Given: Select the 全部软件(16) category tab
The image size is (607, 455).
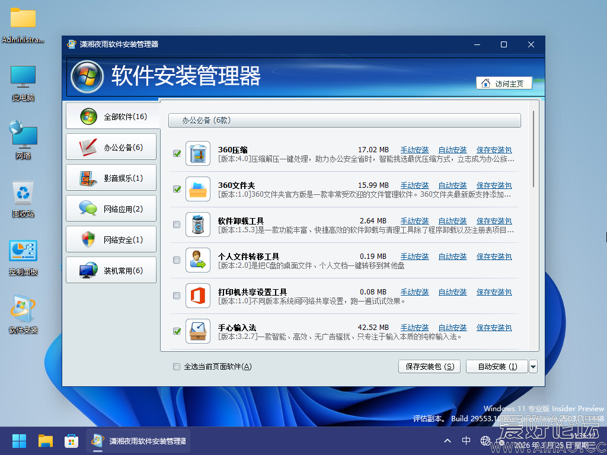Looking at the screenshot, I should (113, 116).
